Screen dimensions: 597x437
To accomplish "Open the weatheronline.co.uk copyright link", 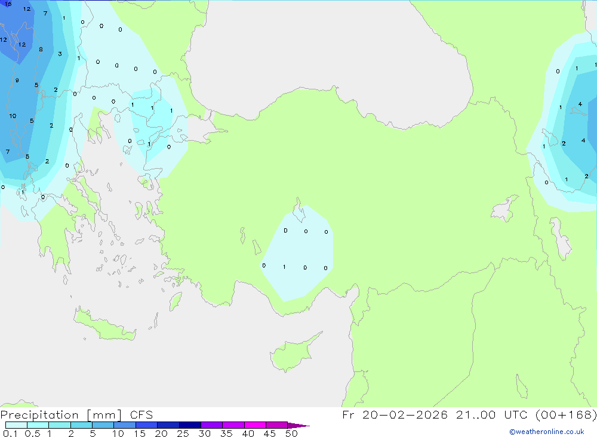I will pyautogui.click(x=547, y=432).
